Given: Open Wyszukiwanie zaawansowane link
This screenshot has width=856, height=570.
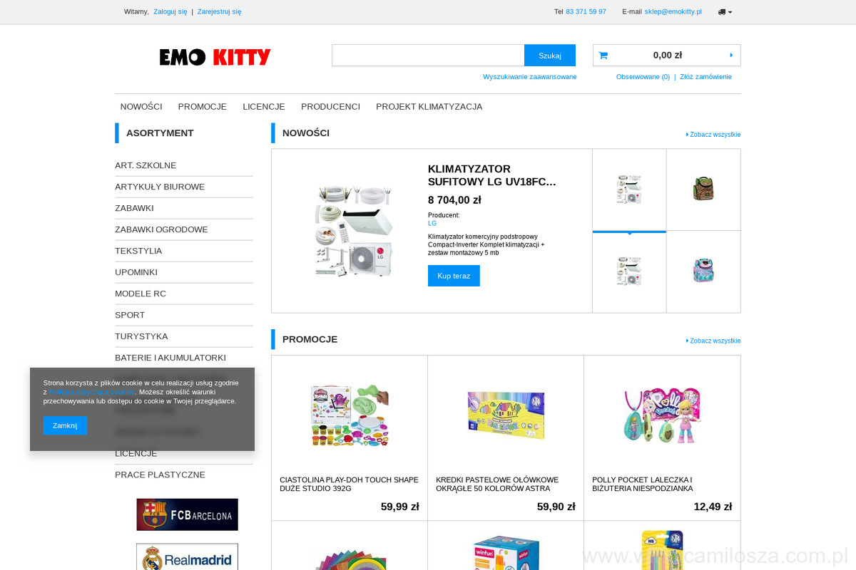Looking at the screenshot, I should click(530, 77).
